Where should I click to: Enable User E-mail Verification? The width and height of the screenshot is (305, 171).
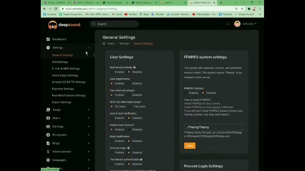(112, 118)
